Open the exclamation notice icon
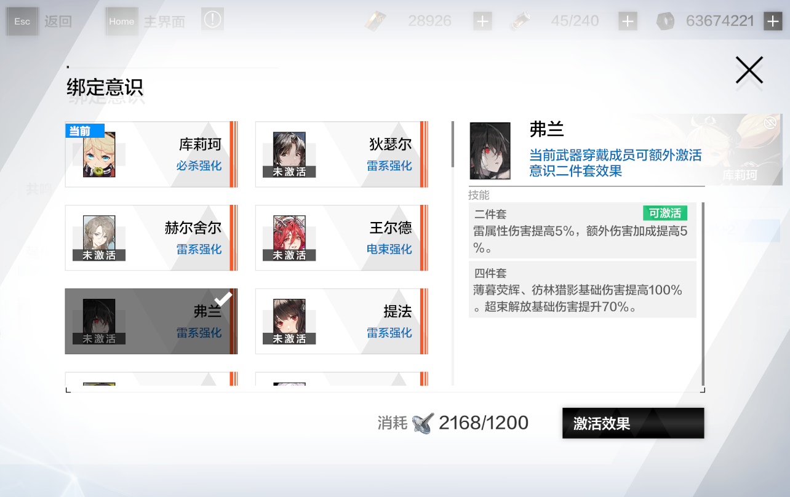 click(x=212, y=19)
